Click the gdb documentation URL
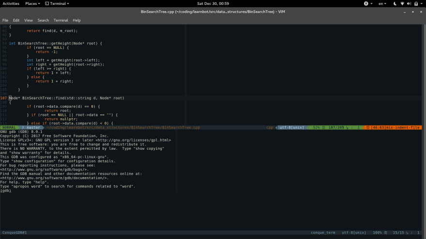Viewport: 426px width, 239px height. pyautogui.click(x=54, y=178)
